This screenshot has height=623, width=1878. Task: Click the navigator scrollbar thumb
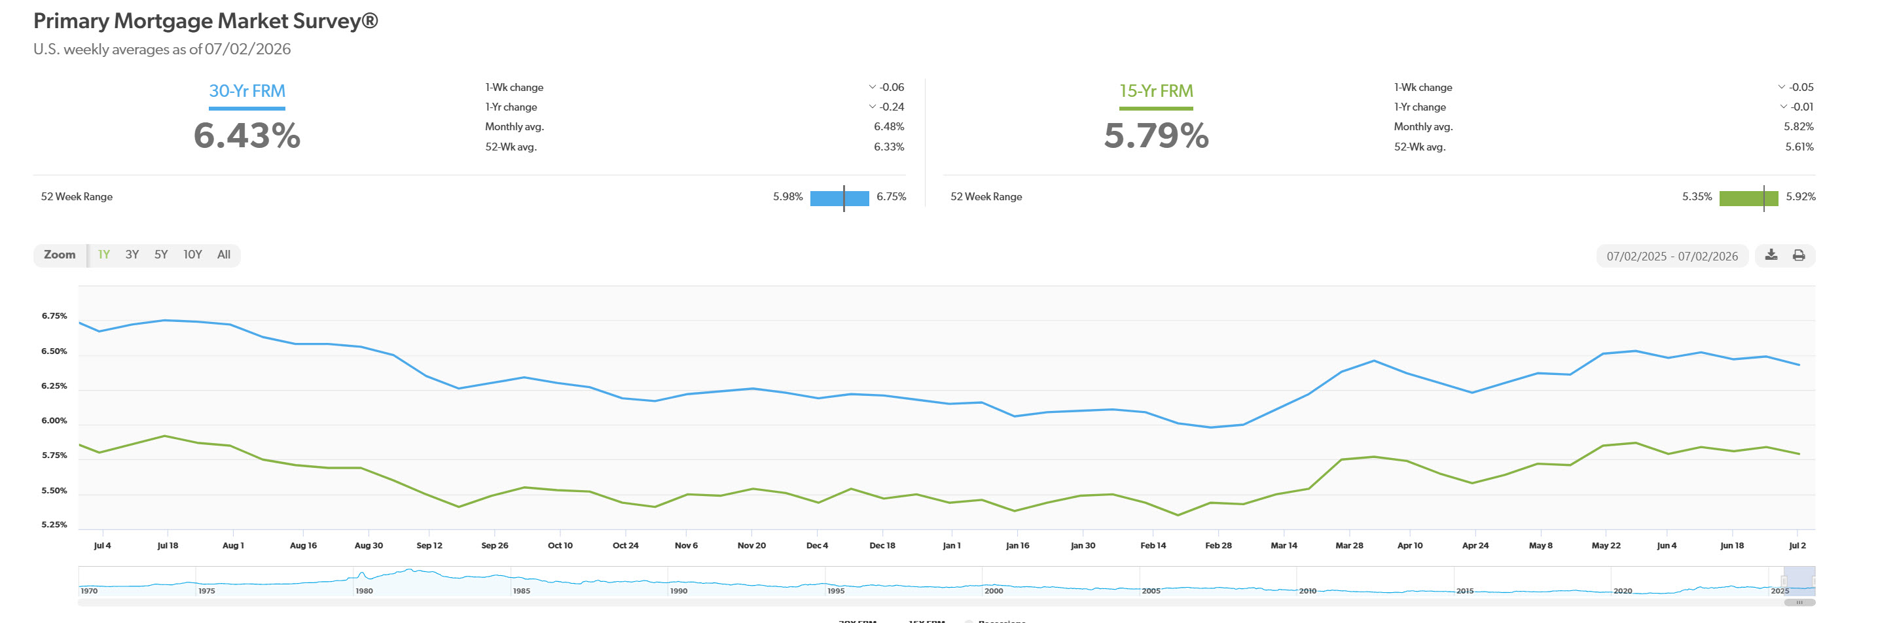[x=1799, y=603]
